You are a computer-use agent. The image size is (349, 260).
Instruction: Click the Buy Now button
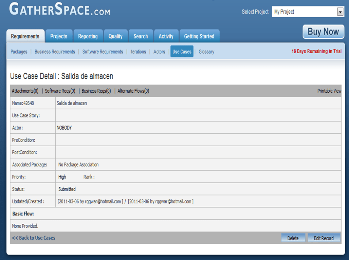pos(323,32)
